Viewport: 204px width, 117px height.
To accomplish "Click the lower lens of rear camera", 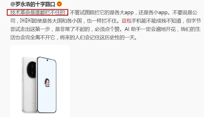I will pyautogui.click(x=32, y=73).
